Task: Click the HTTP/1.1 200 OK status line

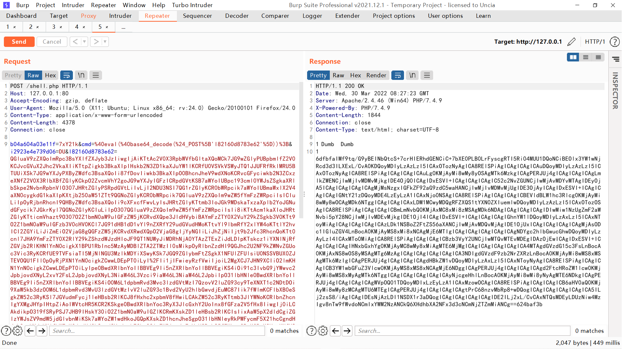Action: (340, 86)
